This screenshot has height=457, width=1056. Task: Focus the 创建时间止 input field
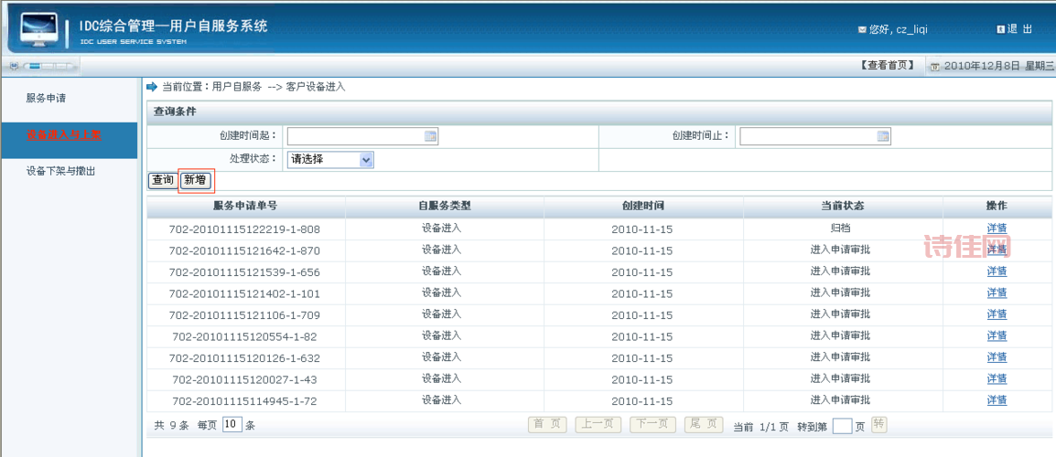click(815, 136)
